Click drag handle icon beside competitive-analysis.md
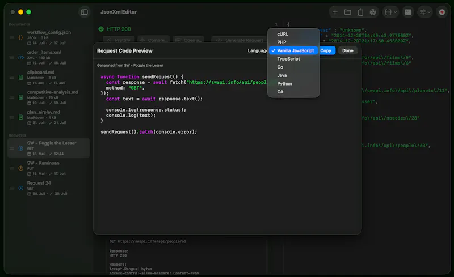This screenshot has height=277, width=454. [12, 97]
